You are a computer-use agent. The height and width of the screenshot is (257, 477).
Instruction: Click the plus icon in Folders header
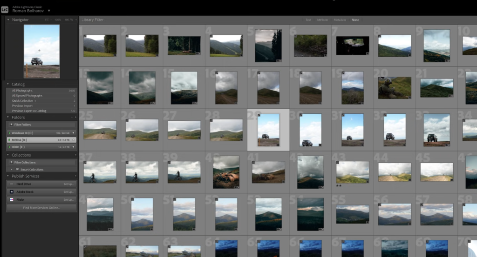click(75, 118)
